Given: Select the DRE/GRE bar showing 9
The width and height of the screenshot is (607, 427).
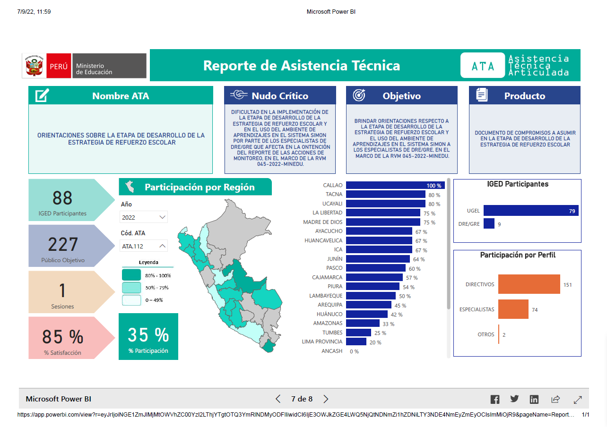Looking at the screenshot, I should 489,224.
